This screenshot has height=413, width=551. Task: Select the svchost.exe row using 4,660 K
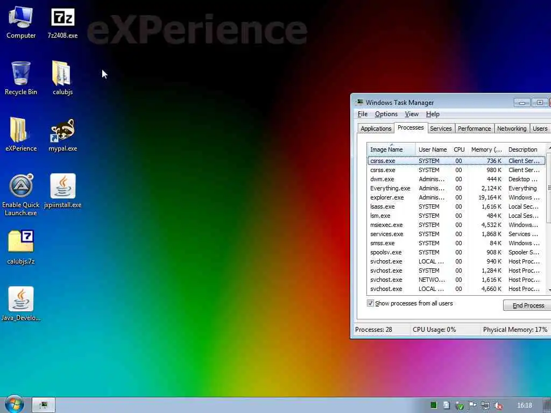point(456,289)
